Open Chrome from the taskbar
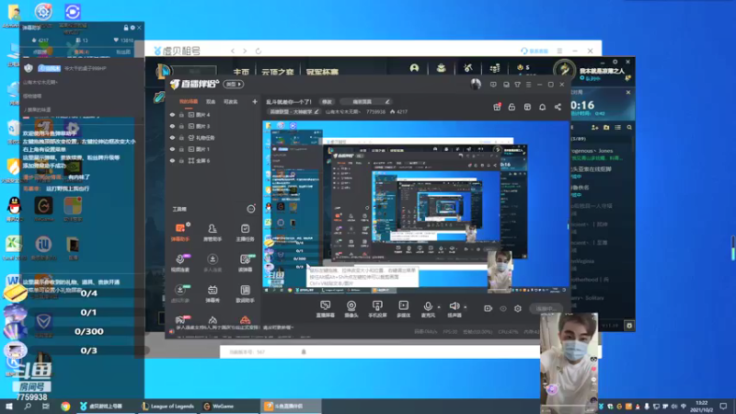The width and height of the screenshot is (736, 414). coord(65,407)
